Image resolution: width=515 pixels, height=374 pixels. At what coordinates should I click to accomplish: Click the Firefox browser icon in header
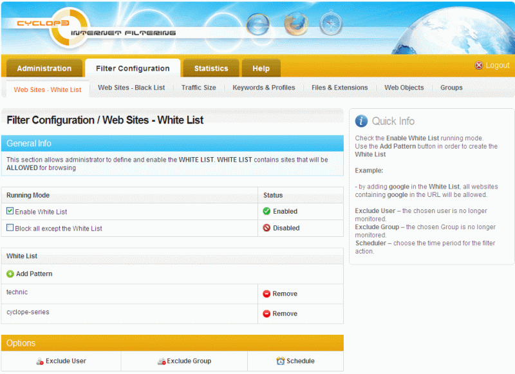tap(295, 24)
